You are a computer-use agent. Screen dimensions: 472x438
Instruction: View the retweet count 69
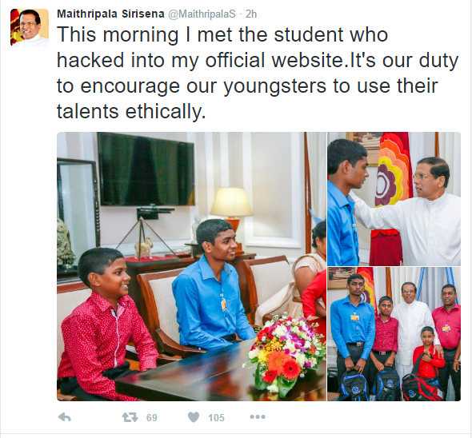152,417
